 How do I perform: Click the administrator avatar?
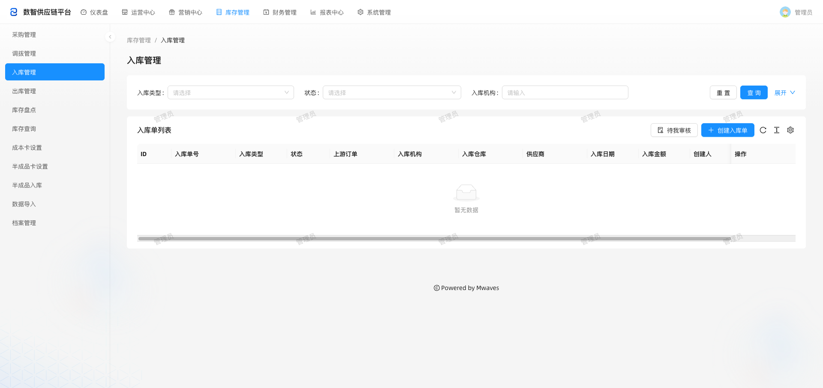click(x=785, y=12)
